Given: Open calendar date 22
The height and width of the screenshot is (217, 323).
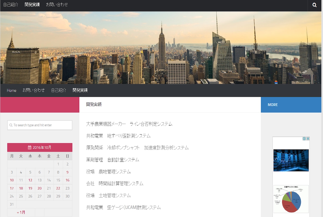Looking at the screenshot, I should tap(58, 188).
